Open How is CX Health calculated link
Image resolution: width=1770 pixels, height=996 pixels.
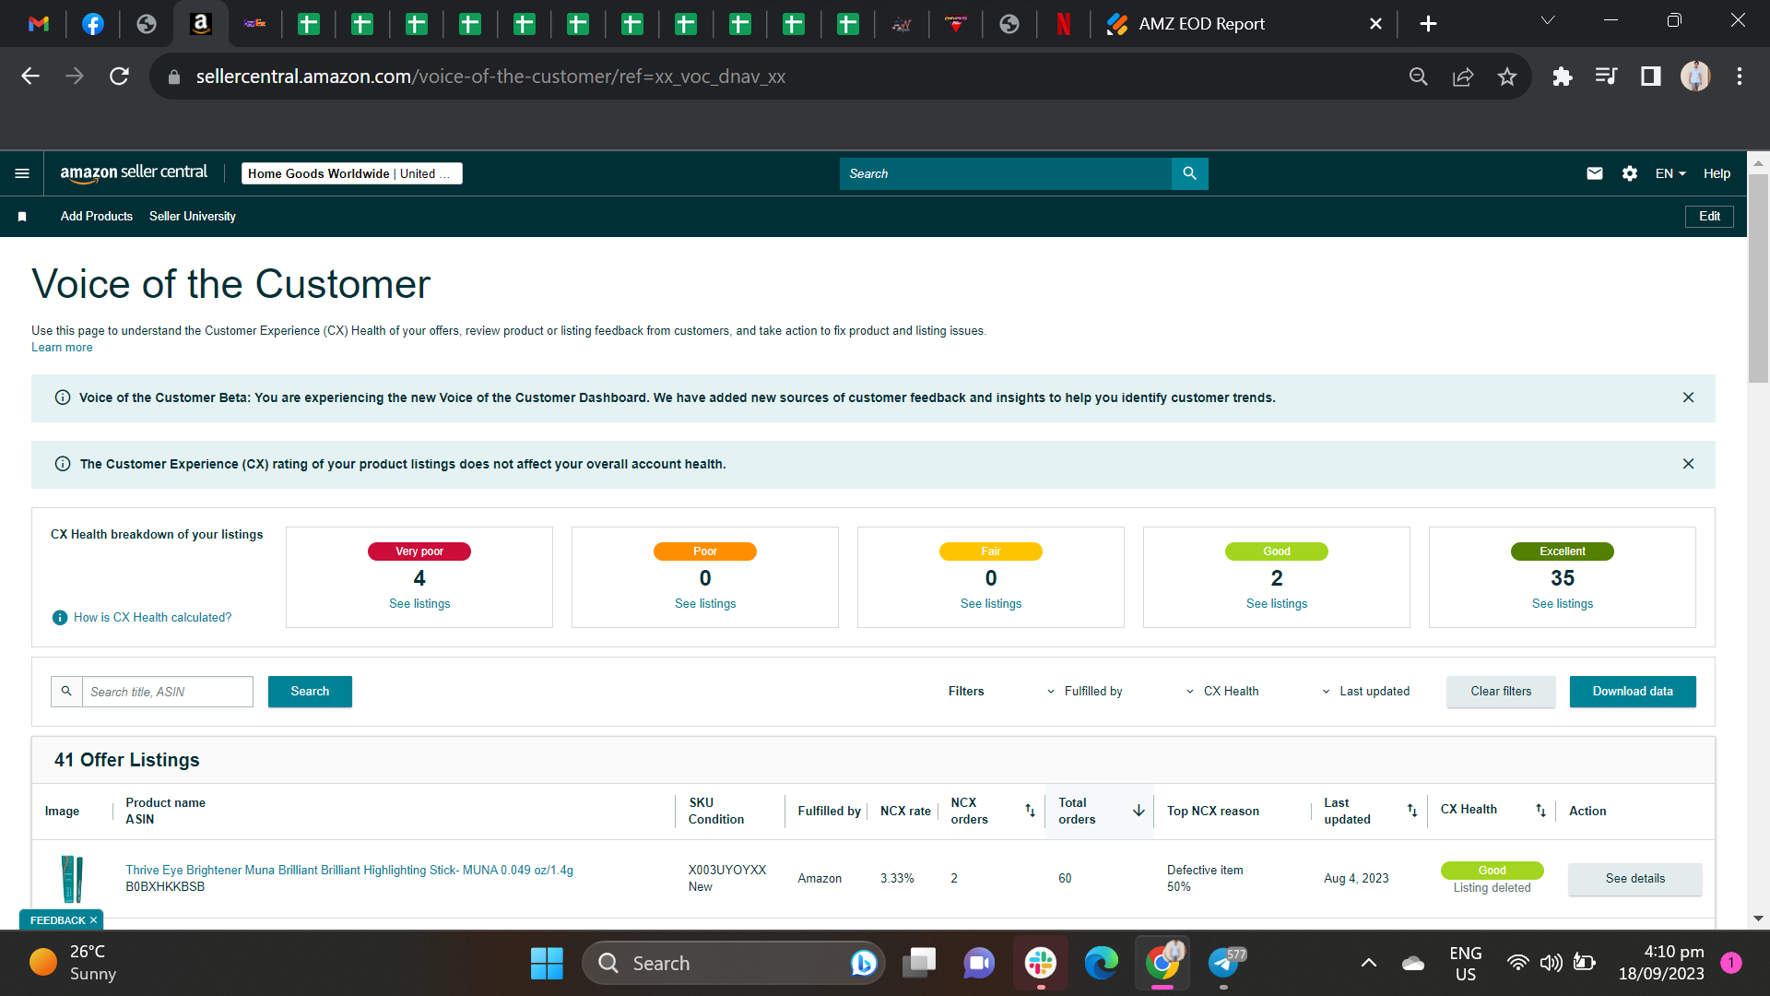point(153,618)
